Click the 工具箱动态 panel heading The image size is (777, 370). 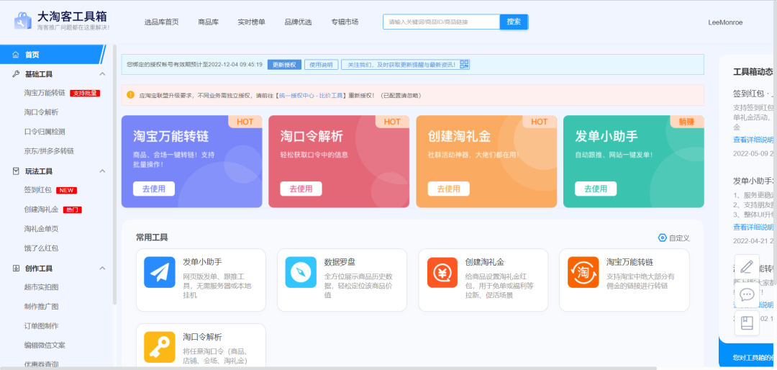tap(753, 72)
